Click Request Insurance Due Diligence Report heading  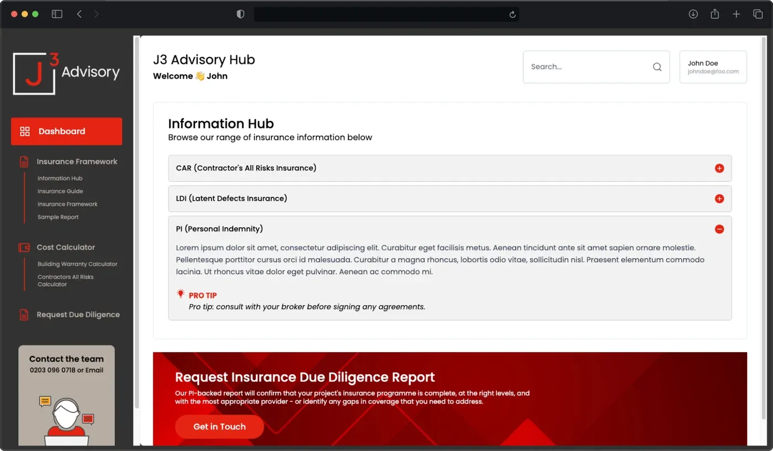305,377
